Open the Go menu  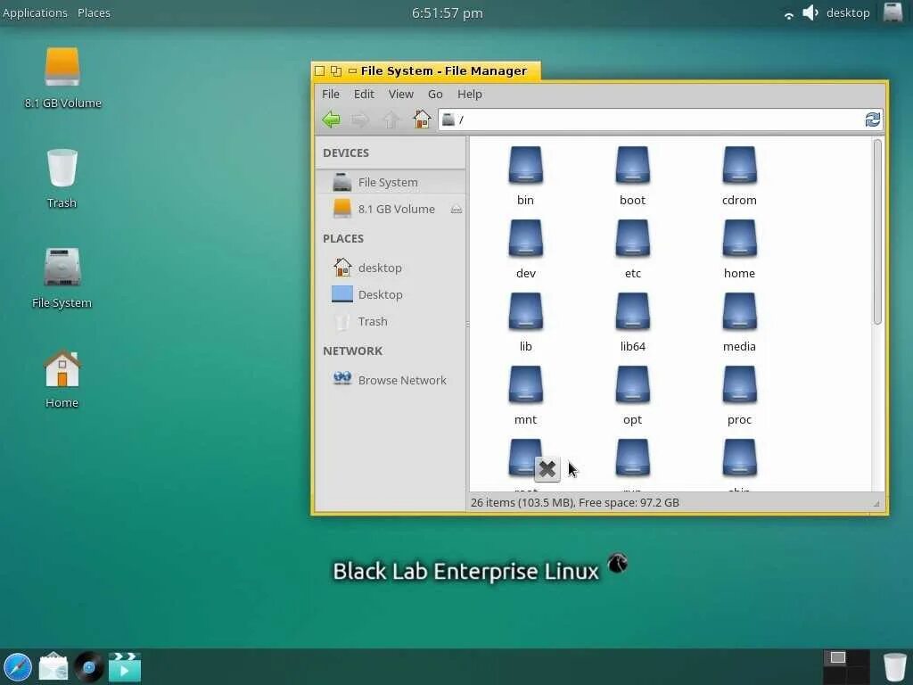pos(435,94)
